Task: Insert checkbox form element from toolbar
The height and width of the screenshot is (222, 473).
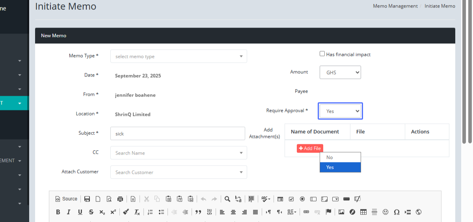Action: (291, 199)
